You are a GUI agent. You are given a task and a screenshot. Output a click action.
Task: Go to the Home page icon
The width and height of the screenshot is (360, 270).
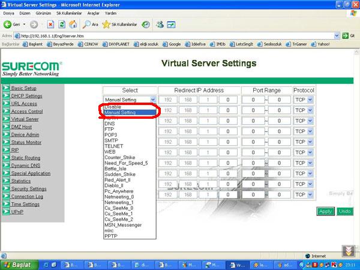(73, 25)
